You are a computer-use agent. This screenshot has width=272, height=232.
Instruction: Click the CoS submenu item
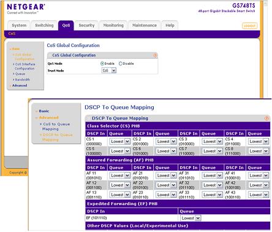(x=12, y=34)
